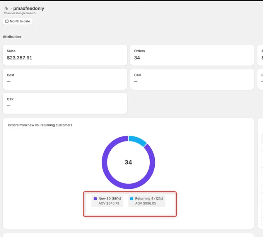
Task: Open the Sales metric card
Action: pos(65,55)
